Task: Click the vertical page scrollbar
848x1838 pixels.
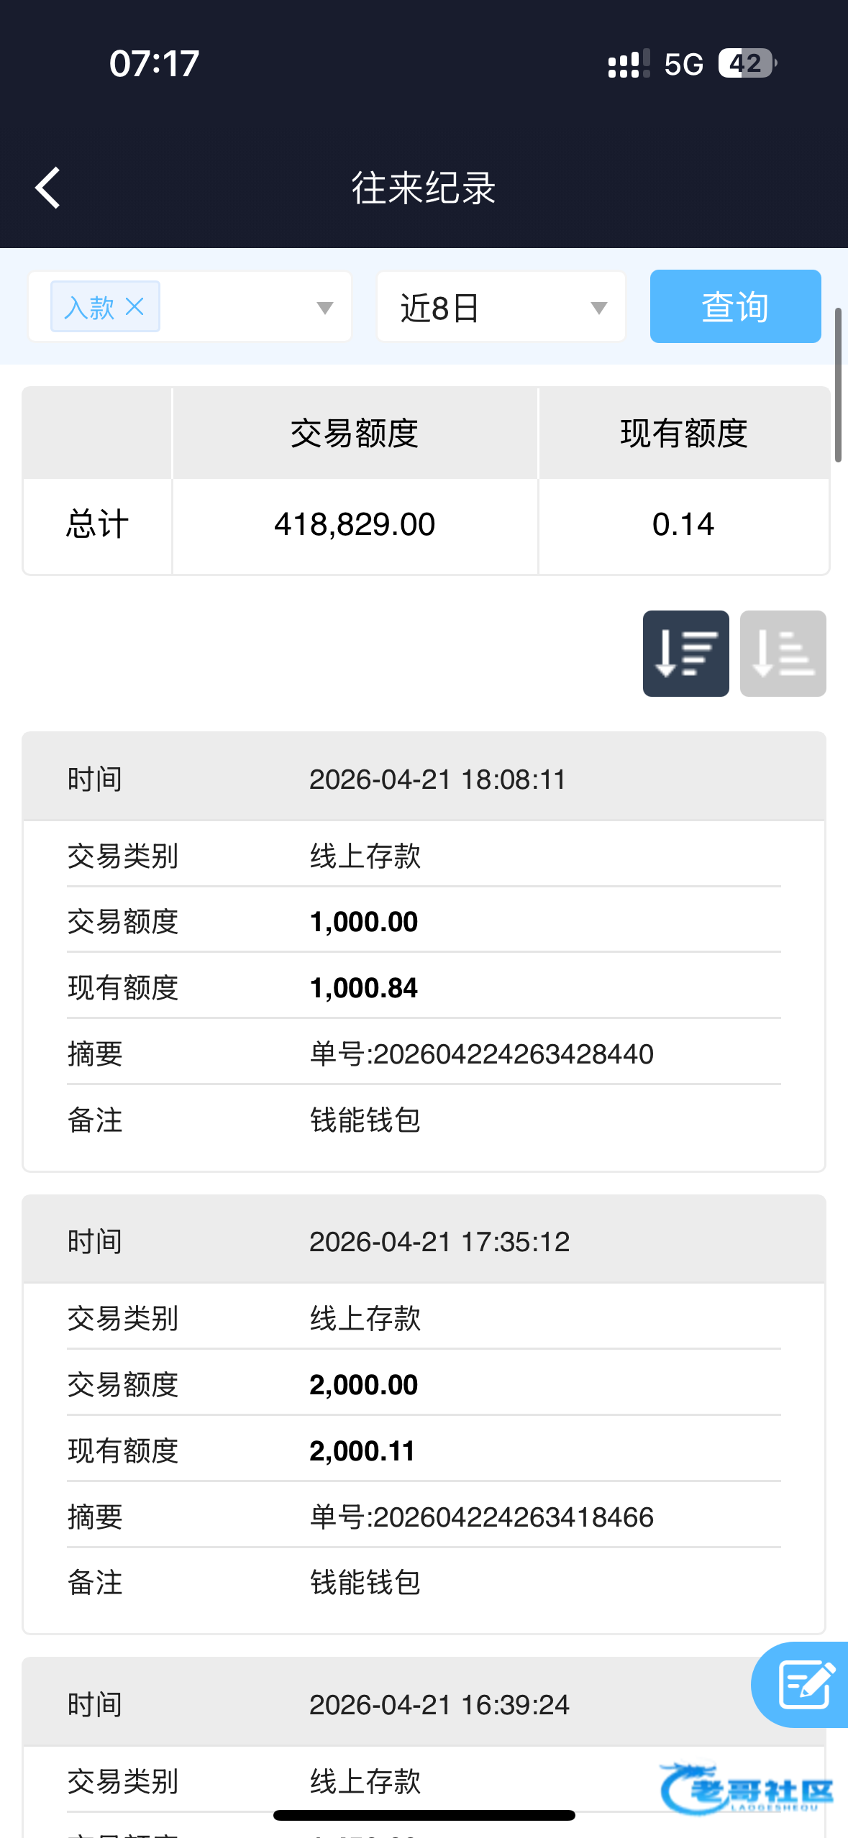Action: pos(838,385)
